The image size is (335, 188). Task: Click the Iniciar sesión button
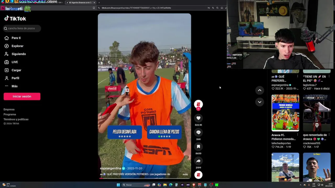click(x=22, y=96)
